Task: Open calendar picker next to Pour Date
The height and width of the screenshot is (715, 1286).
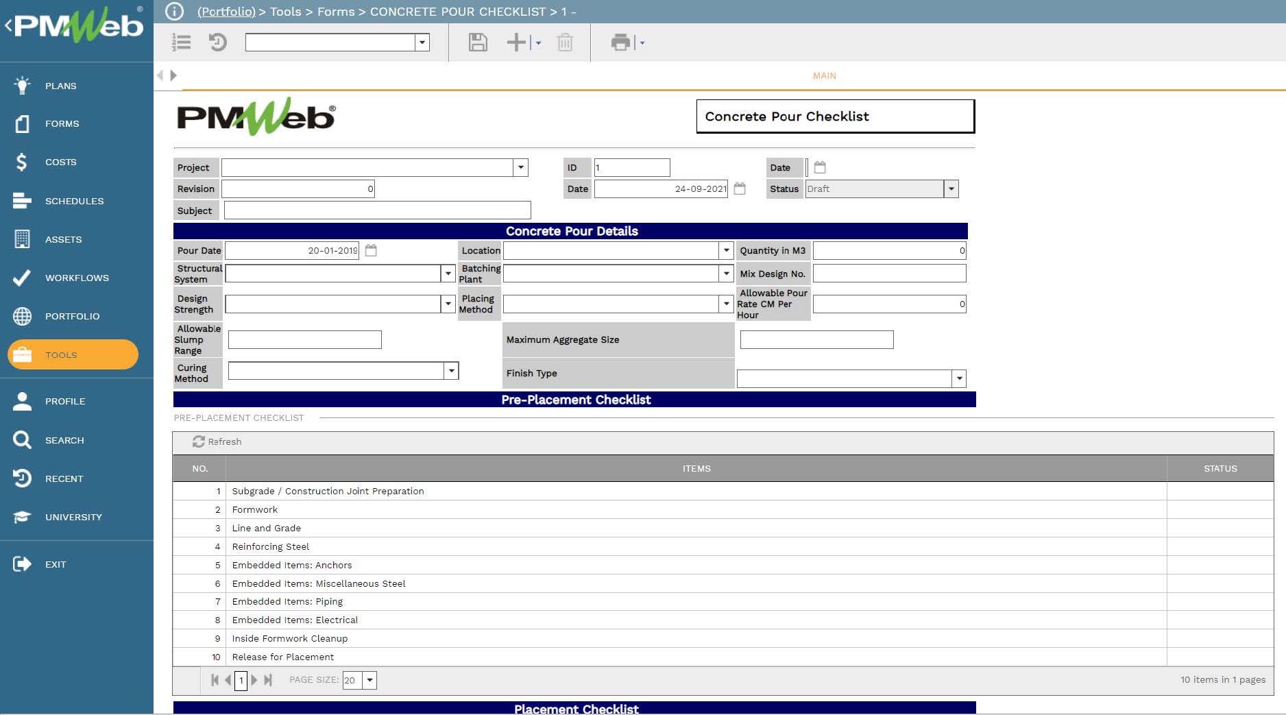Action: [371, 250]
